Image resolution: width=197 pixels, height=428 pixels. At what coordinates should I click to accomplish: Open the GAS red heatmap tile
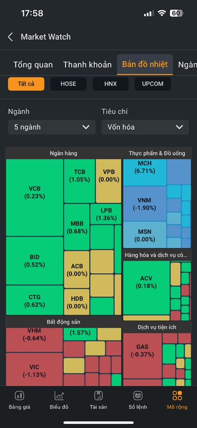[143, 355]
